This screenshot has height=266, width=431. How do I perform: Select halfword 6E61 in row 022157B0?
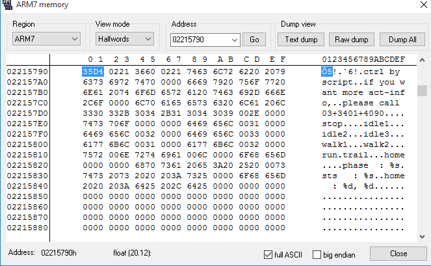tap(93, 93)
